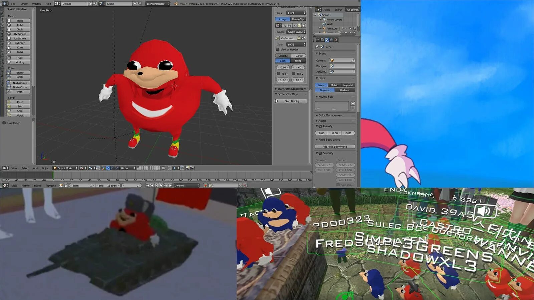This screenshot has width=534, height=300.
Task: Click the Start Display button
Action: coord(291,101)
